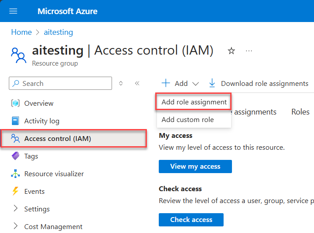Click the Tags icon in sidebar
This screenshot has height=233, width=314.
point(15,156)
